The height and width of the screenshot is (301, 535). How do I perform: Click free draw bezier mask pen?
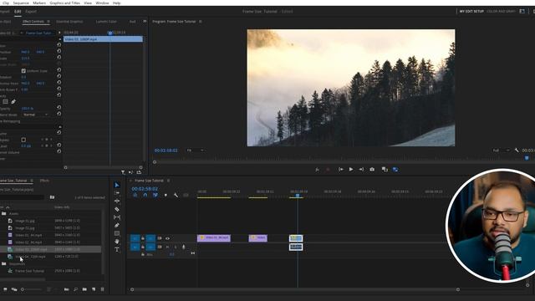pos(13,102)
